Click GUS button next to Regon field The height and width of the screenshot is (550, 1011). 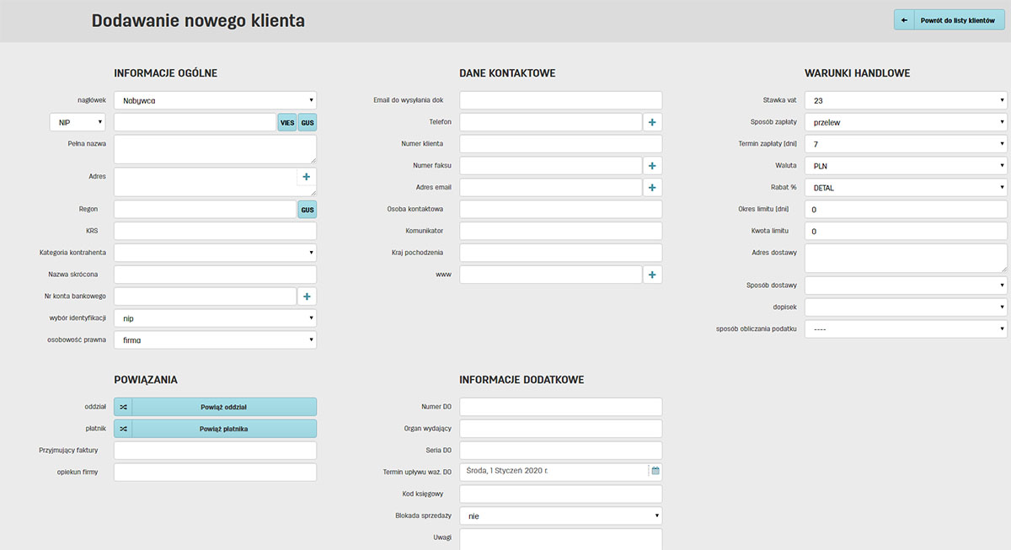pyautogui.click(x=307, y=210)
